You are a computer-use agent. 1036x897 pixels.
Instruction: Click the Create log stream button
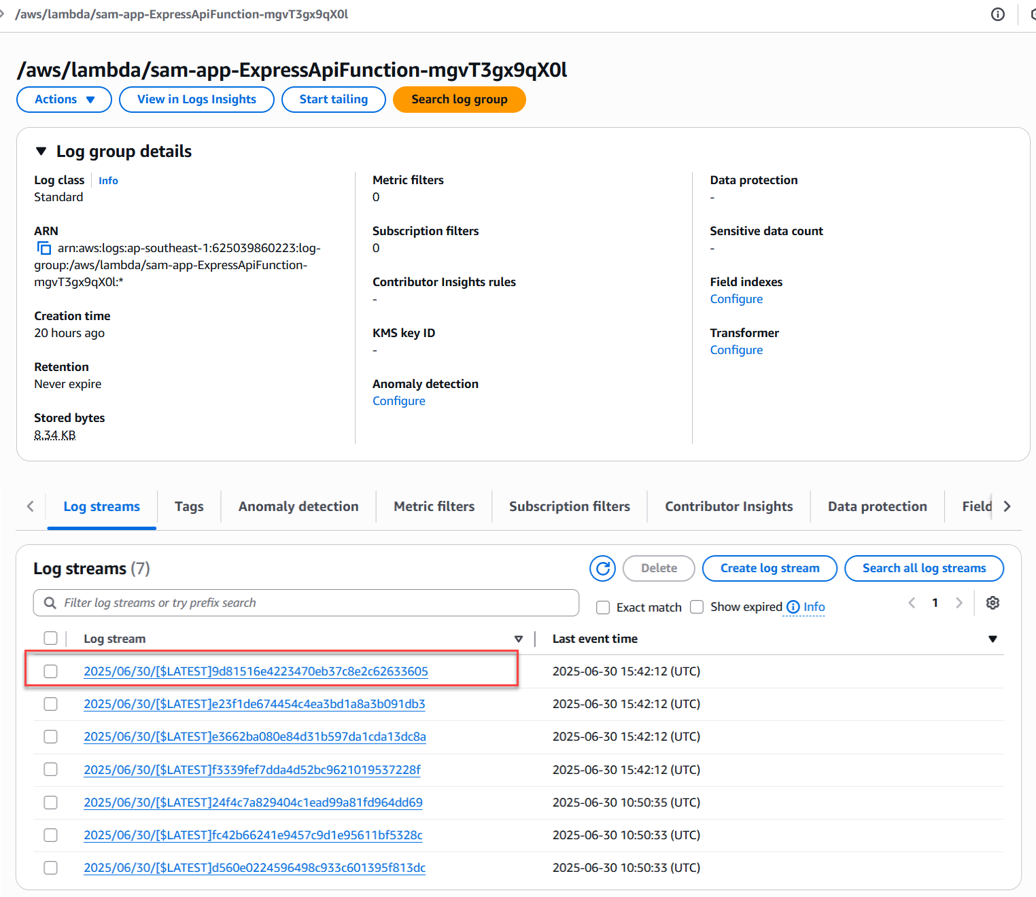point(770,568)
